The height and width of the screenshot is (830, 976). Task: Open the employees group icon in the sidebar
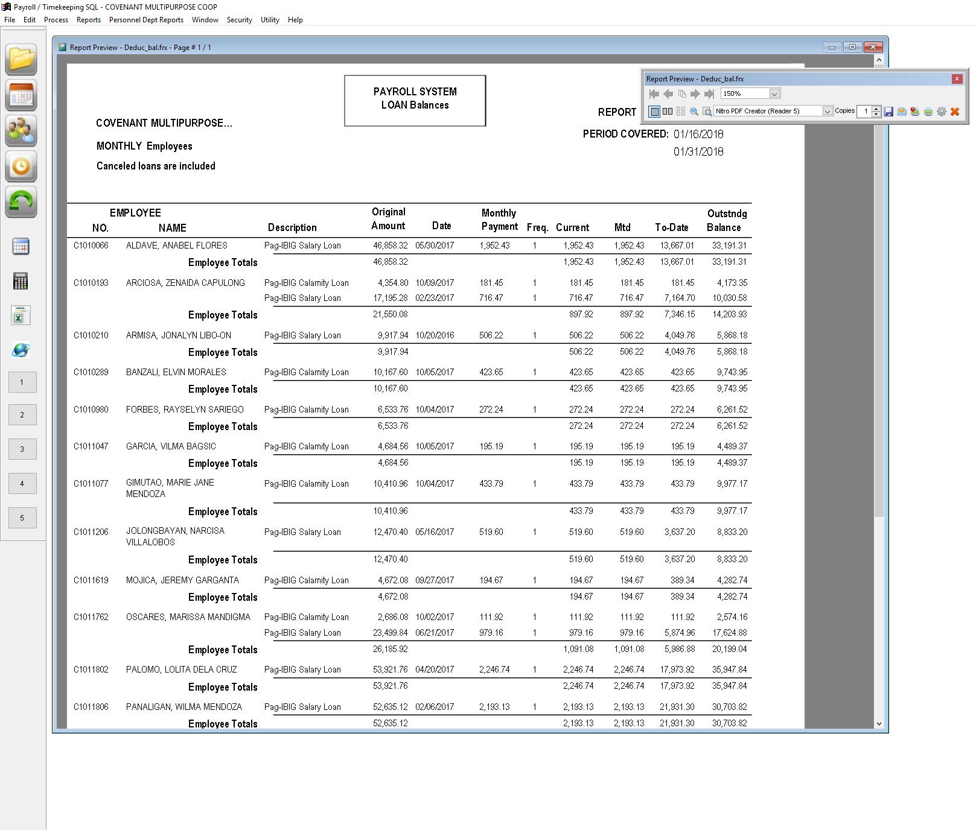tap(21, 130)
